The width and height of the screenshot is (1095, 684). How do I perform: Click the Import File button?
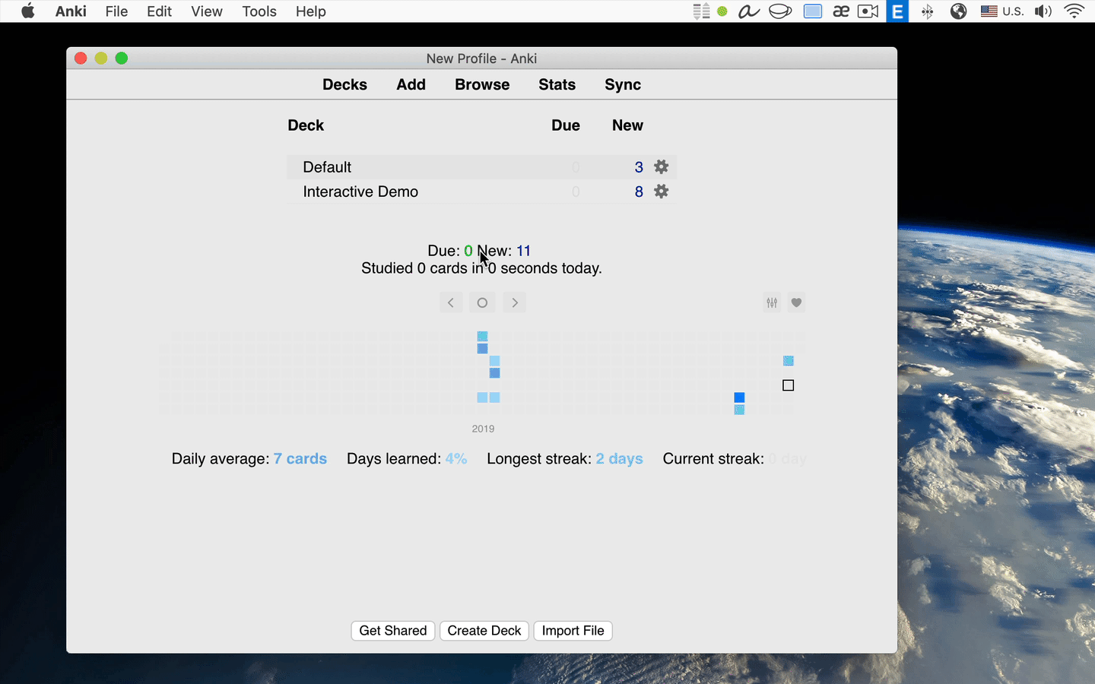click(573, 631)
